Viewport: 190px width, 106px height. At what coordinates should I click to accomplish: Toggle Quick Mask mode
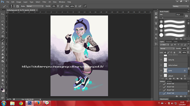[3, 94]
